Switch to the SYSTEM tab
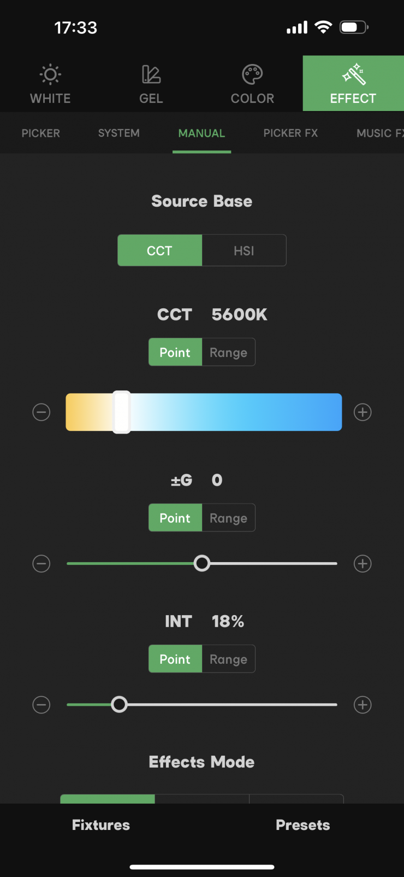Image resolution: width=404 pixels, height=877 pixels. [119, 133]
